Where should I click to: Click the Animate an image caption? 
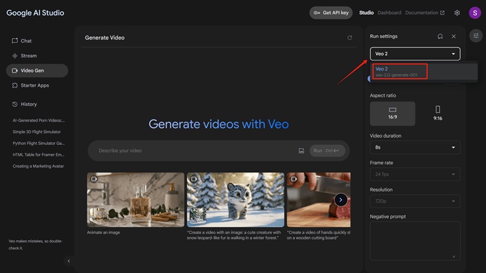point(104,232)
